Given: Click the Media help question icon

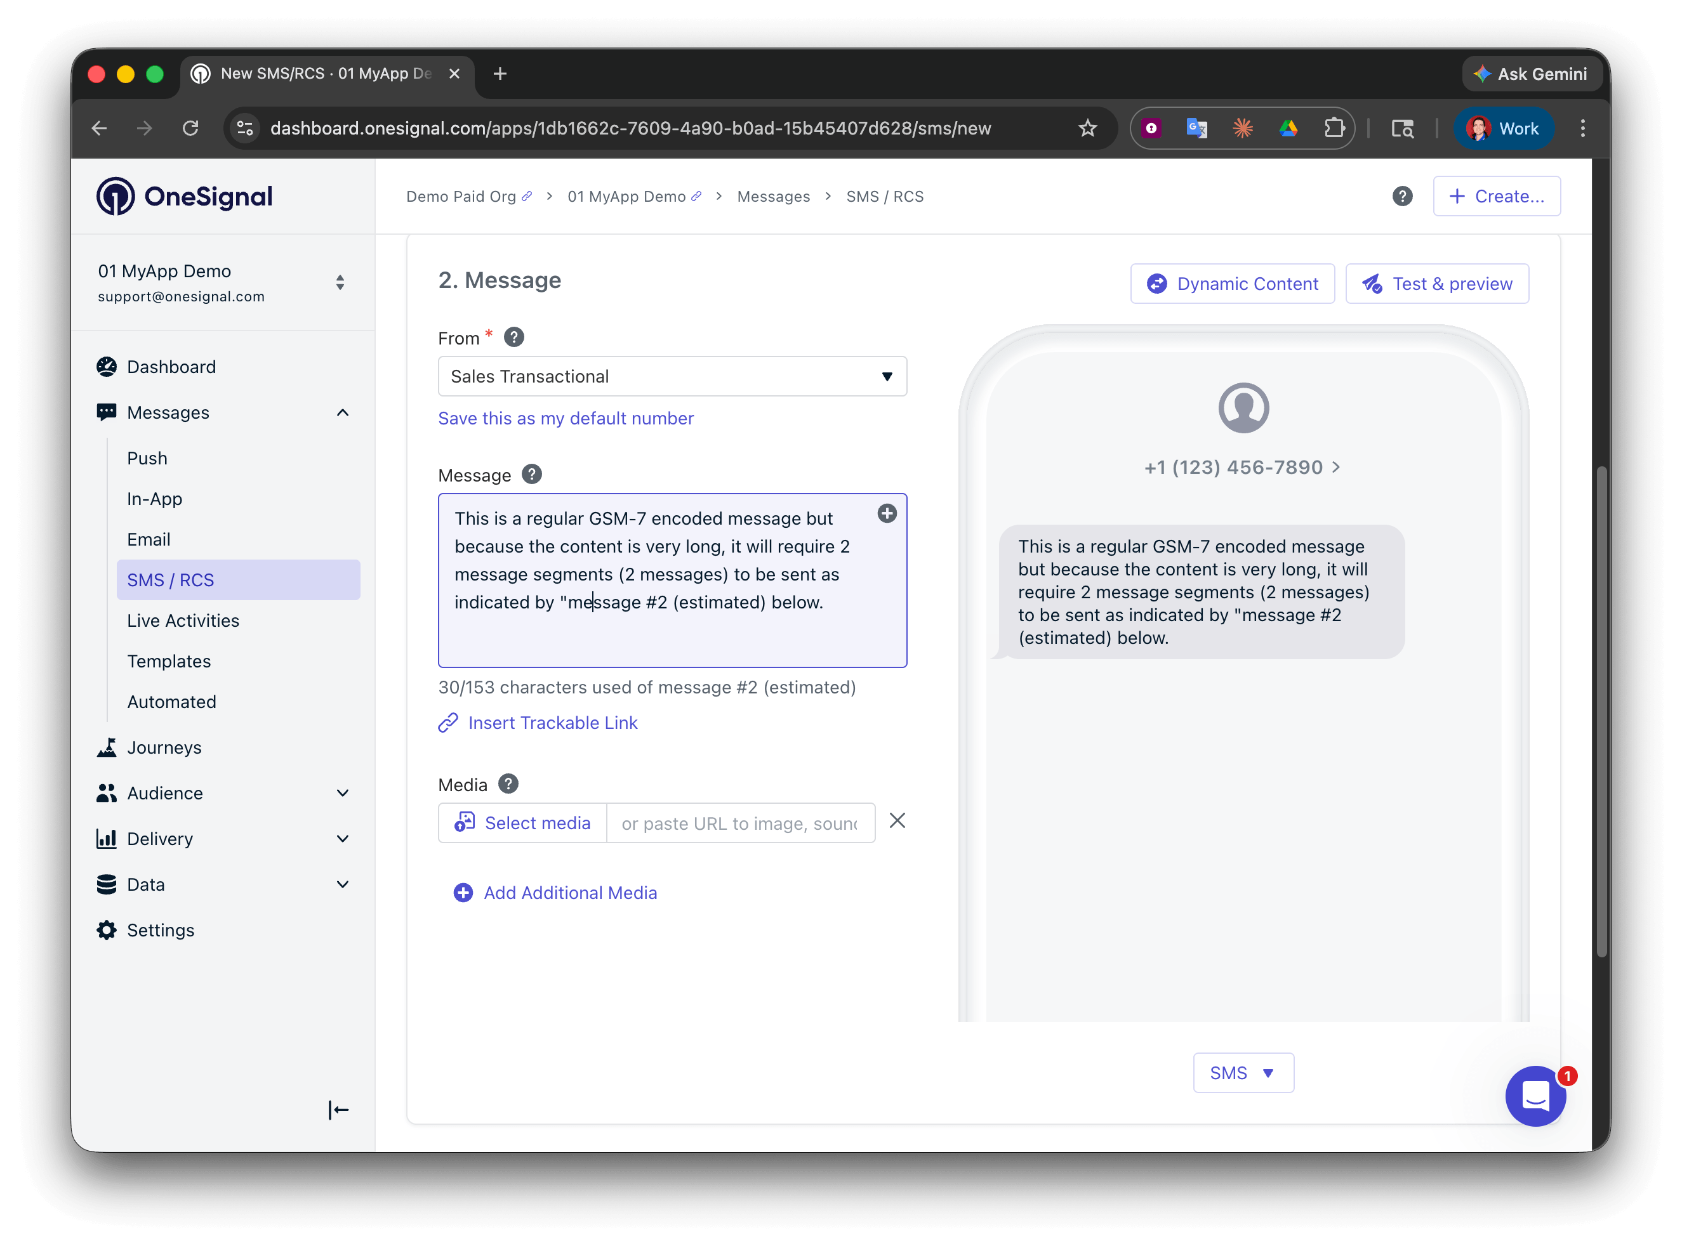Looking at the screenshot, I should coord(508,784).
